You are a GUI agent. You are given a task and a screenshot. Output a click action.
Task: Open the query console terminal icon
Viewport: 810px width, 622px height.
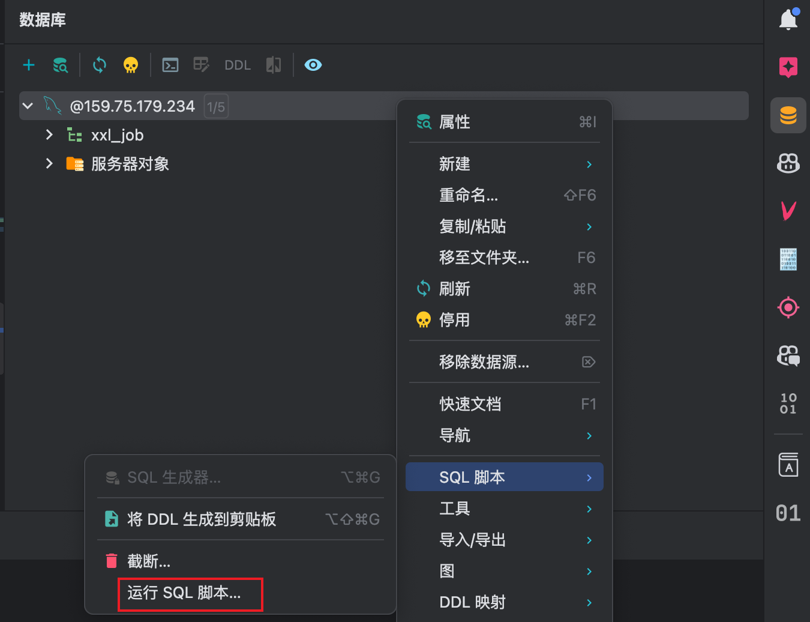coord(170,64)
